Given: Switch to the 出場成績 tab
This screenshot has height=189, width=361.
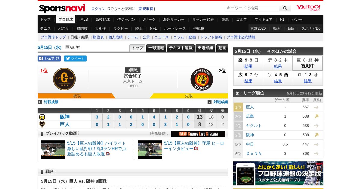Looking at the screenshot, I should coord(205,48).
